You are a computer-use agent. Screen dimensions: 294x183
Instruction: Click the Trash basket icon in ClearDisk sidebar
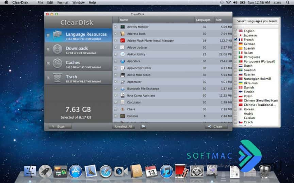58,78
